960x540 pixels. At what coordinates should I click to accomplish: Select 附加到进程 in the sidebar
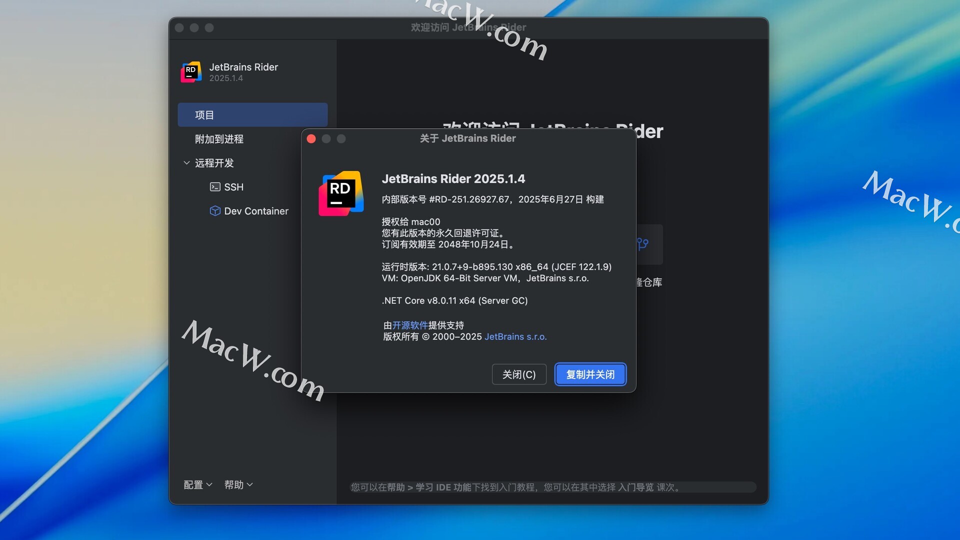[219, 139]
